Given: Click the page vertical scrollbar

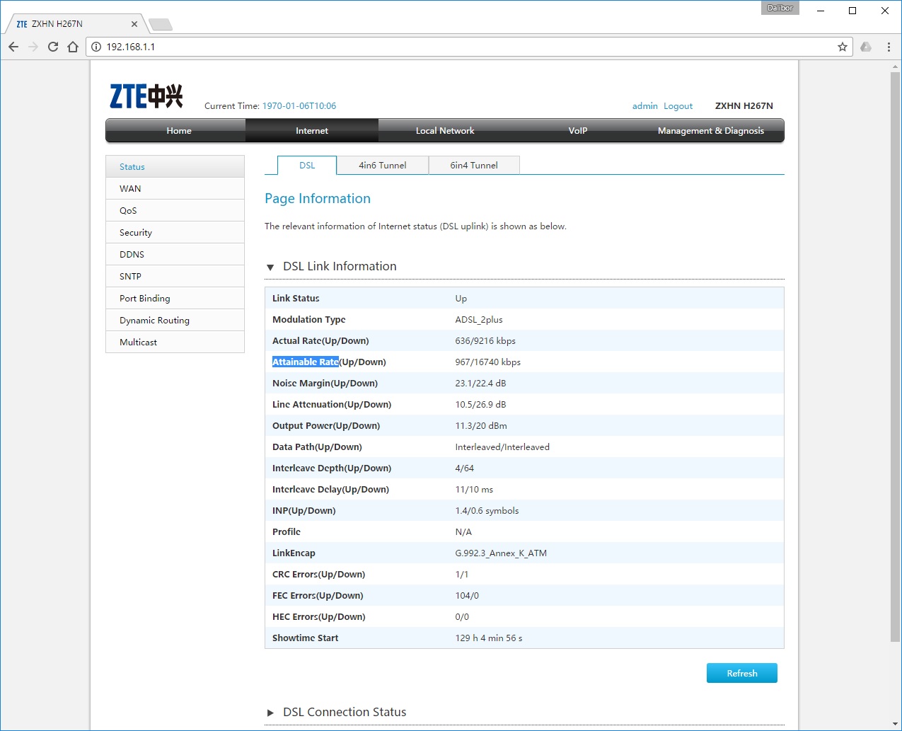Looking at the screenshot, I should tap(895, 354).
